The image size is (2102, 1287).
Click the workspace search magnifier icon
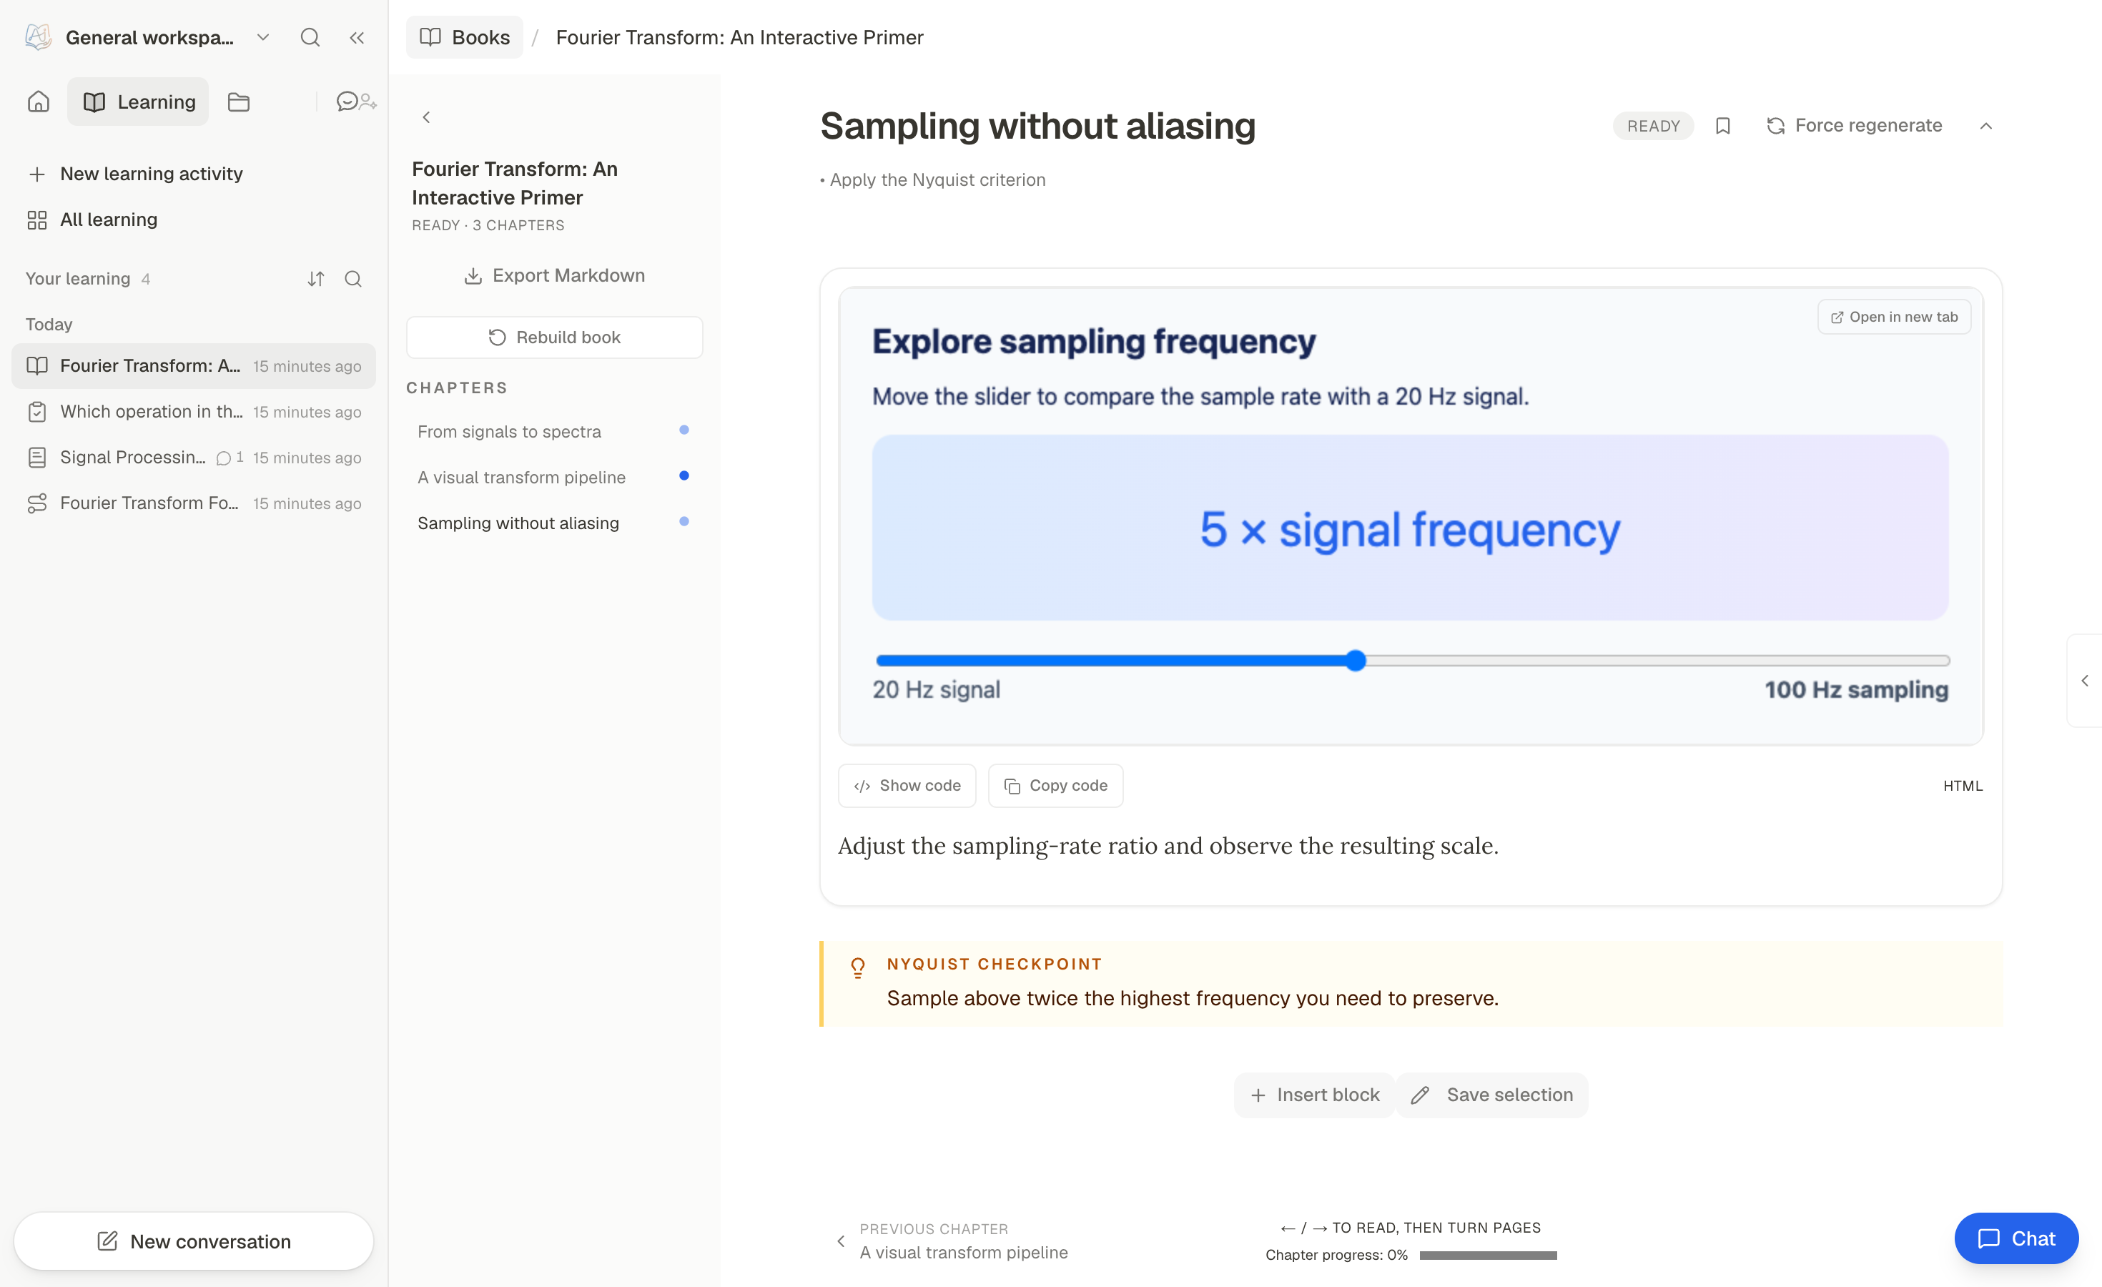pos(310,37)
